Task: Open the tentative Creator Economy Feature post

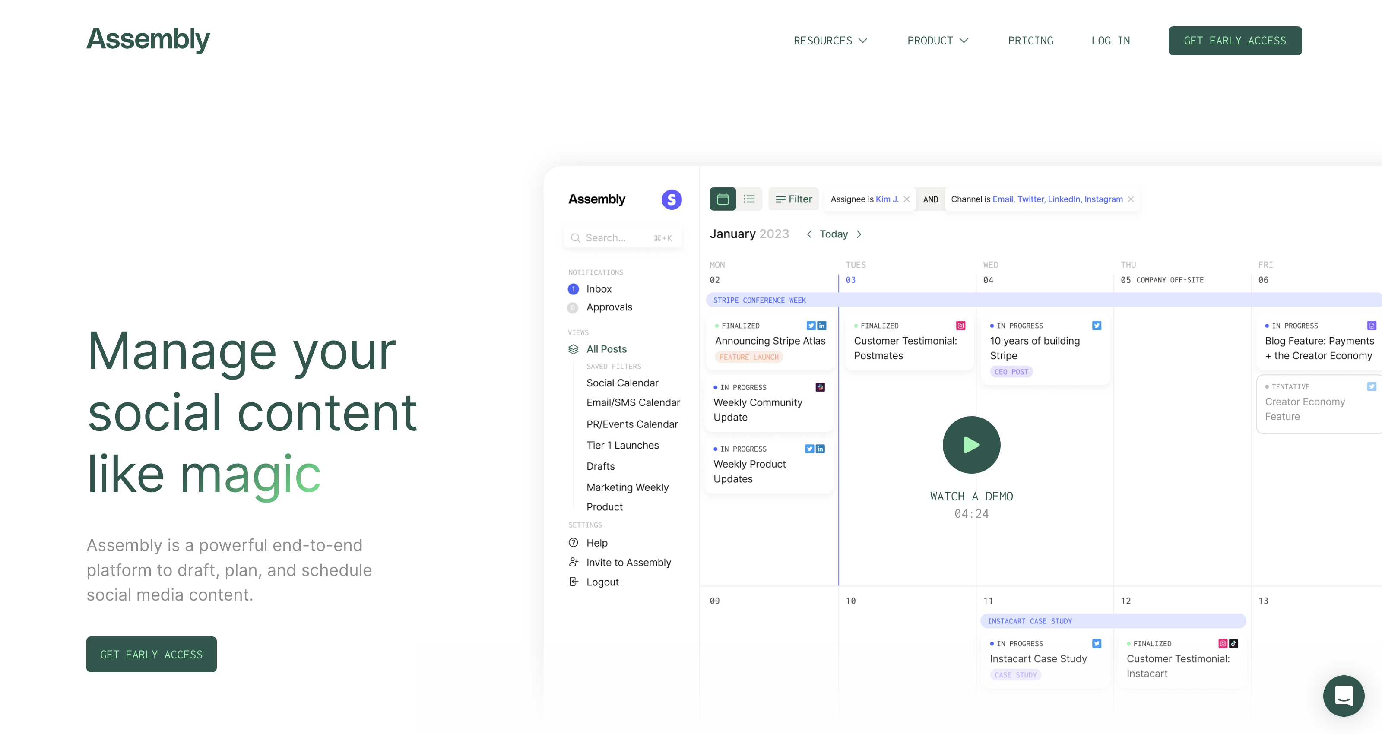Action: [1319, 404]
